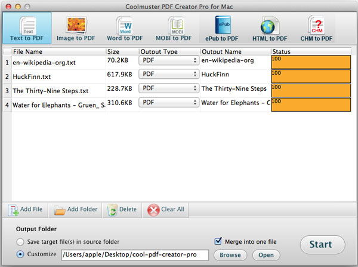Click the Output Name column header

236,51
